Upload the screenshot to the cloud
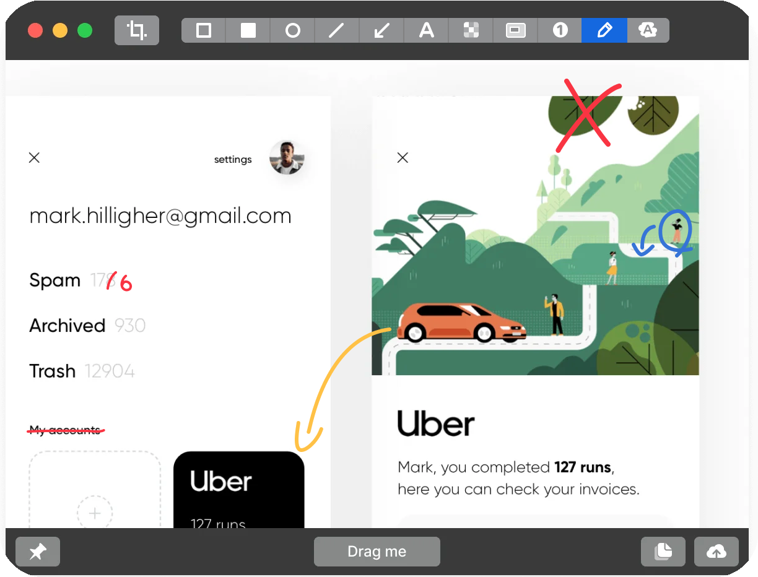The image size is (758, 577). [717, 552]
